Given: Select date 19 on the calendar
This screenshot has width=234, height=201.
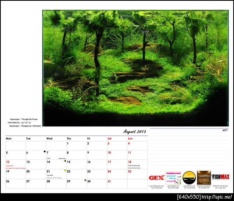Looking at the screenshot, I should (8, 172).
